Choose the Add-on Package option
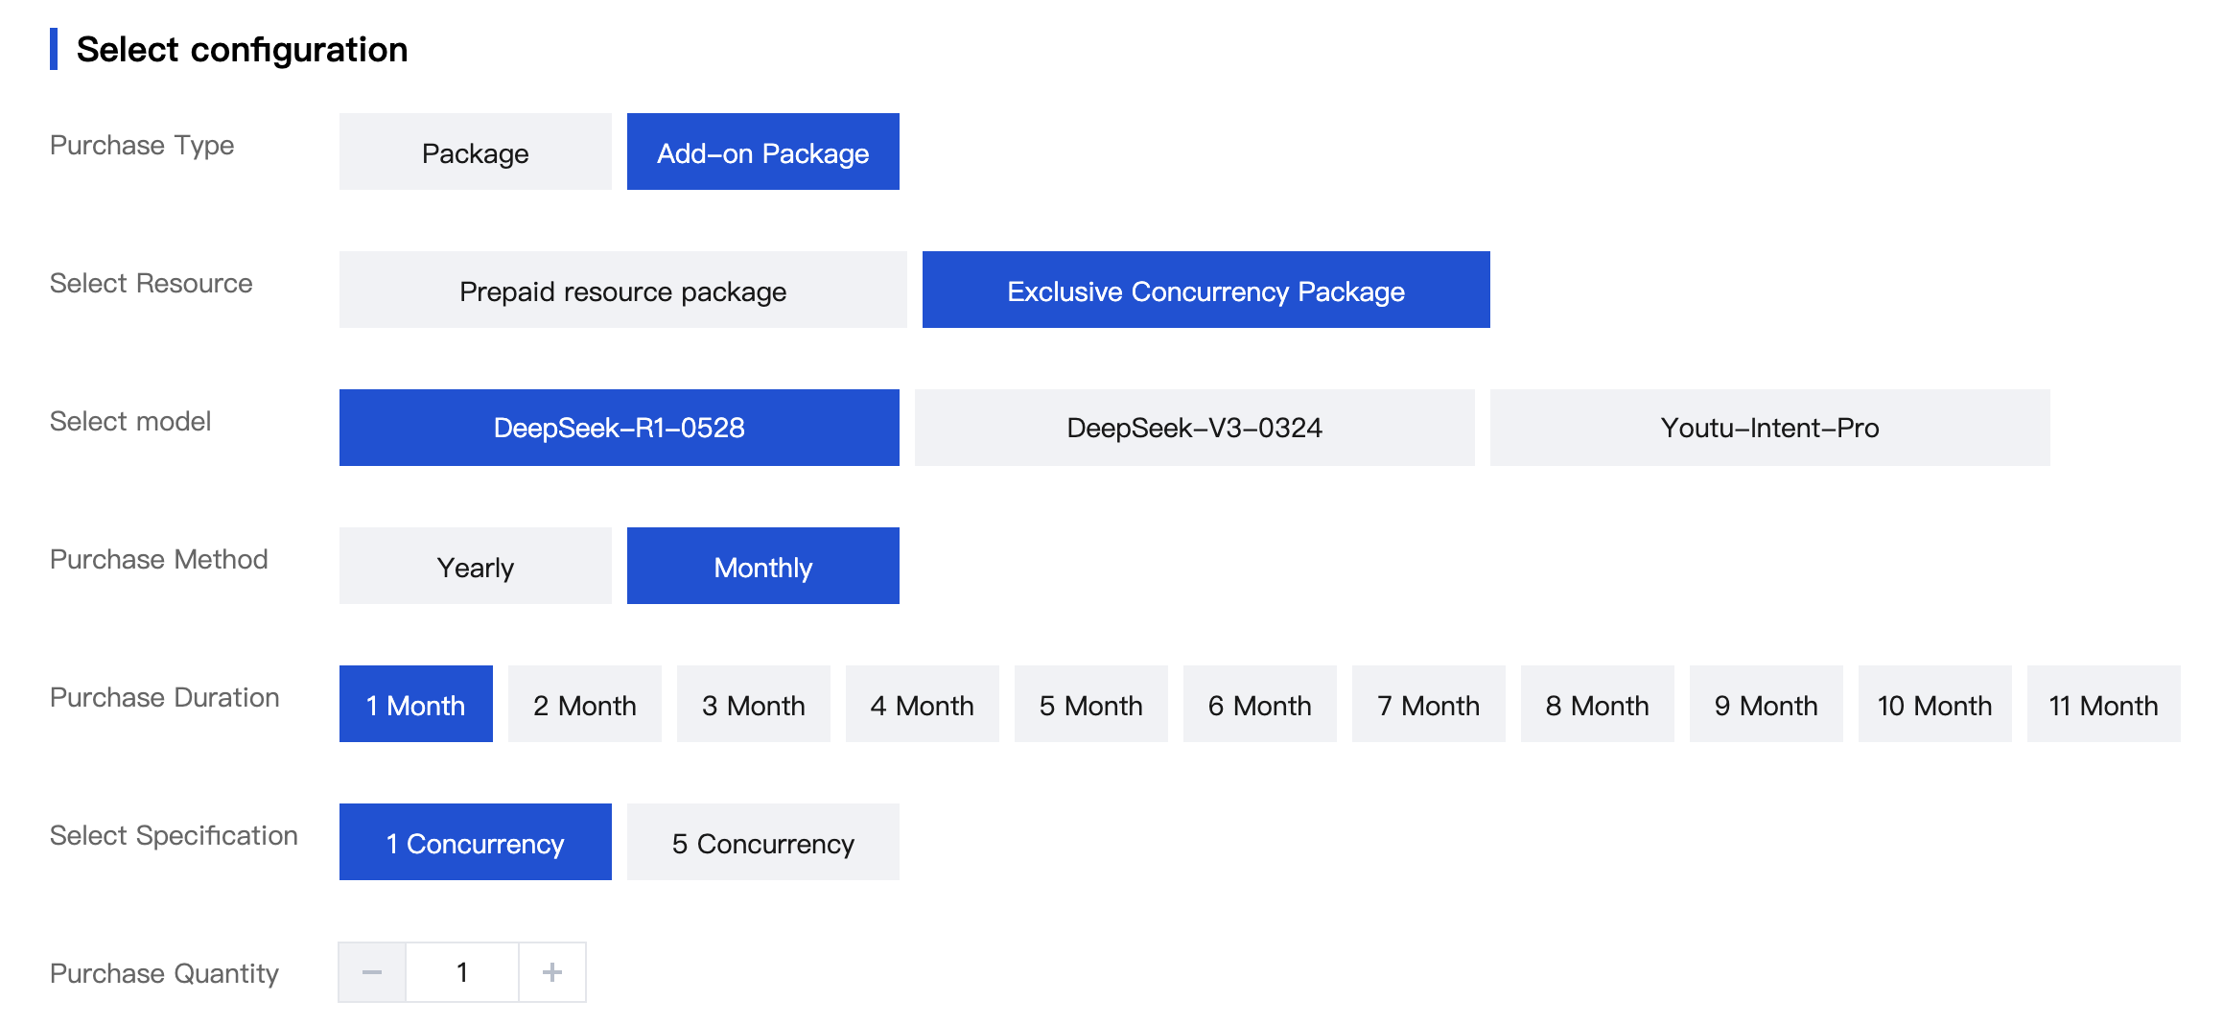Screen dimensions: 2223x1024 762,151
